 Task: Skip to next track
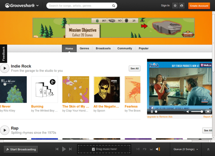point(70,149)
